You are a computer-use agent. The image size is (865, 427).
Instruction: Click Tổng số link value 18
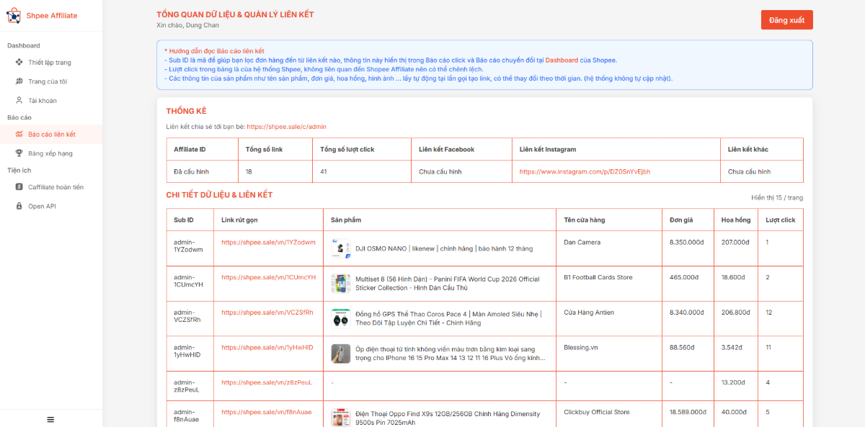[249, 172]
